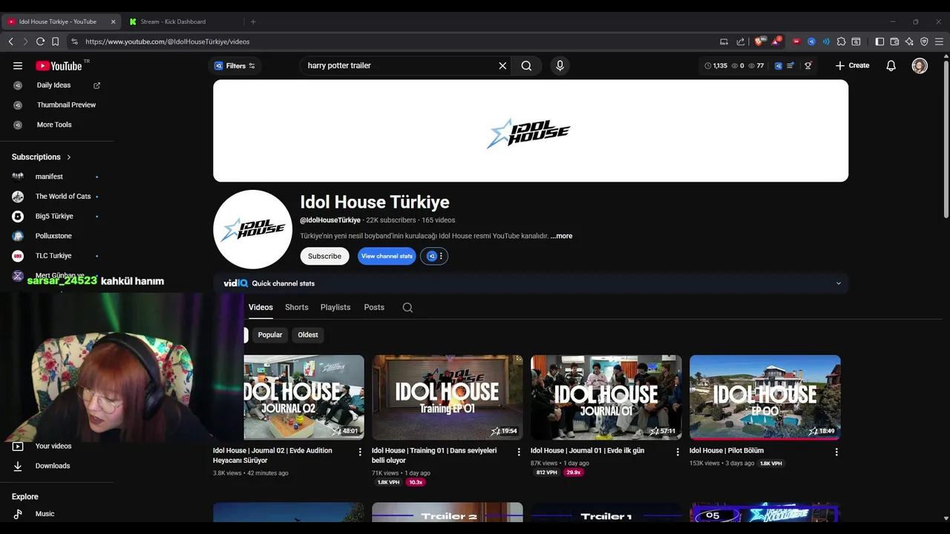The width and height of the screenshot is (950, 534).
Task: Sort videos by Oldest chip
Action: coord(308,334)
